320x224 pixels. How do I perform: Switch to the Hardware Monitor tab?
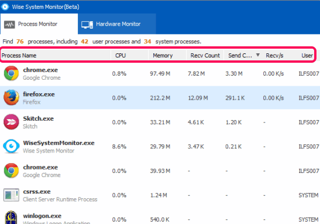pos(117,24)
